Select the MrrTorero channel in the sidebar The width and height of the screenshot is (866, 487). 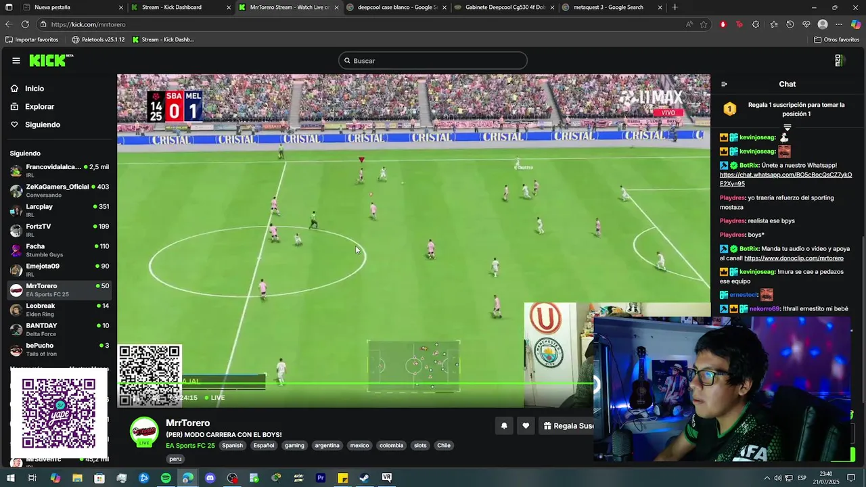coord(60,289)
